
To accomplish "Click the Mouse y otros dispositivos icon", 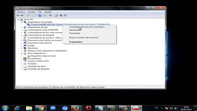I will 25,51.
